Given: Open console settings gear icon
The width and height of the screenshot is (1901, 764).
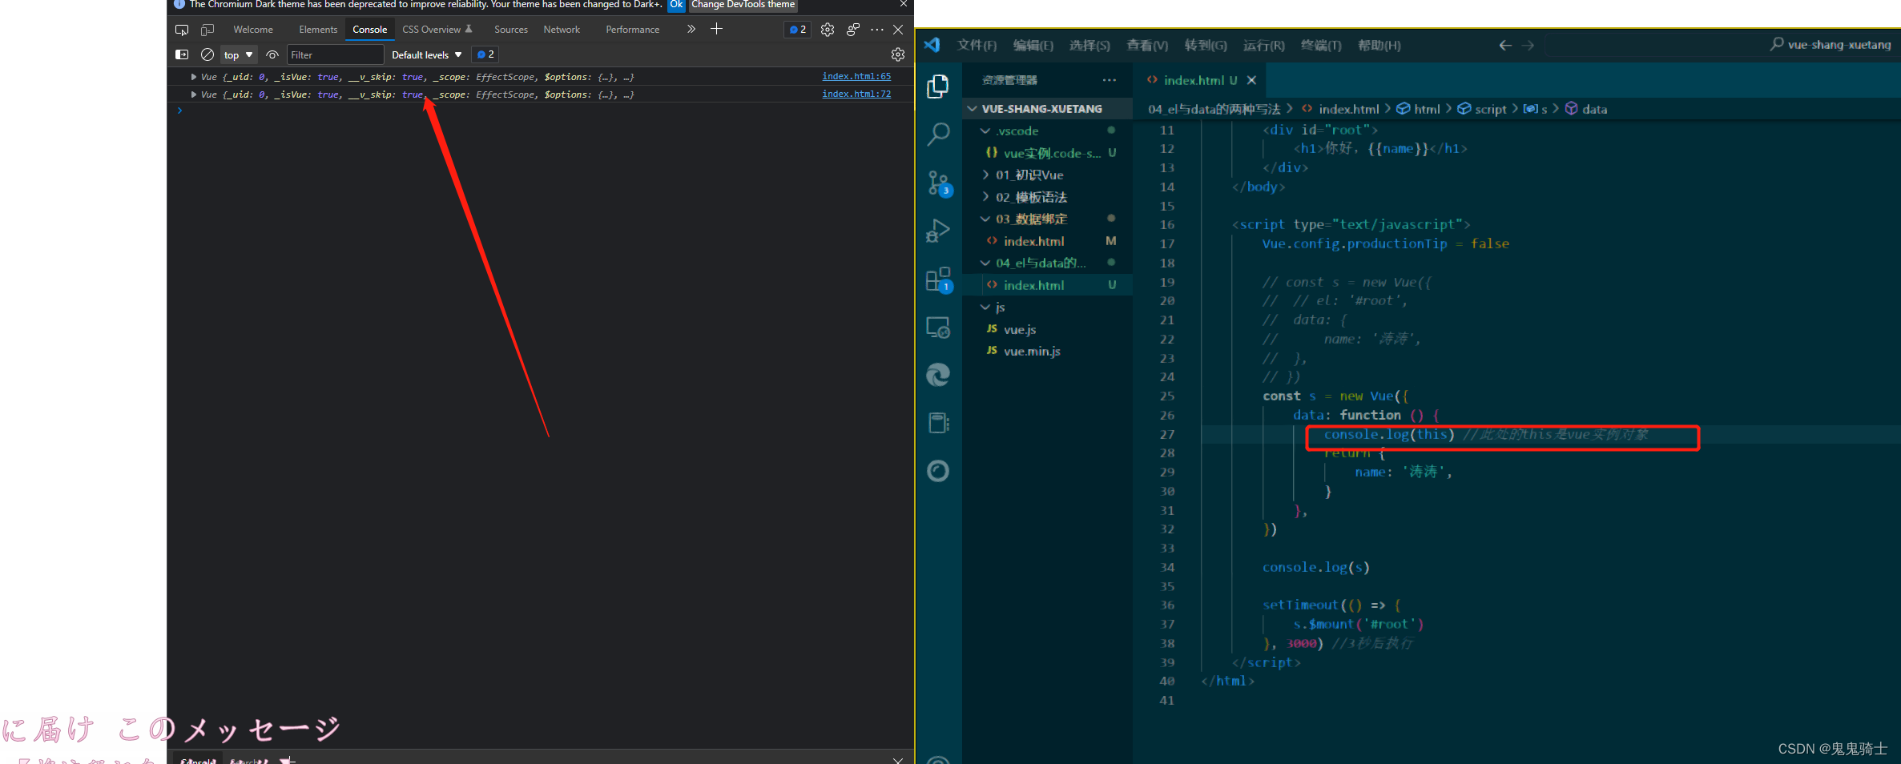Looking at the screenshot, I should pyautogui.click(x=898, y=54).
